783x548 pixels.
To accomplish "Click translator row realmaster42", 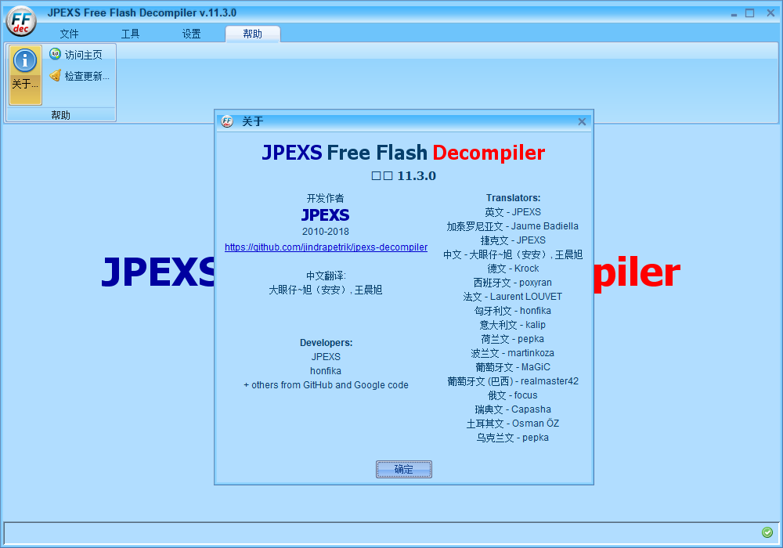I will [x=513, y=381].
